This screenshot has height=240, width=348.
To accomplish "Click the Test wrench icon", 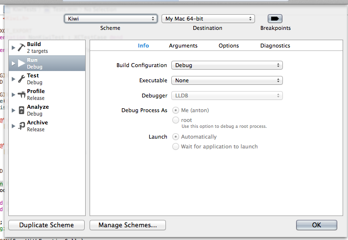I will (x=22, y=79).
